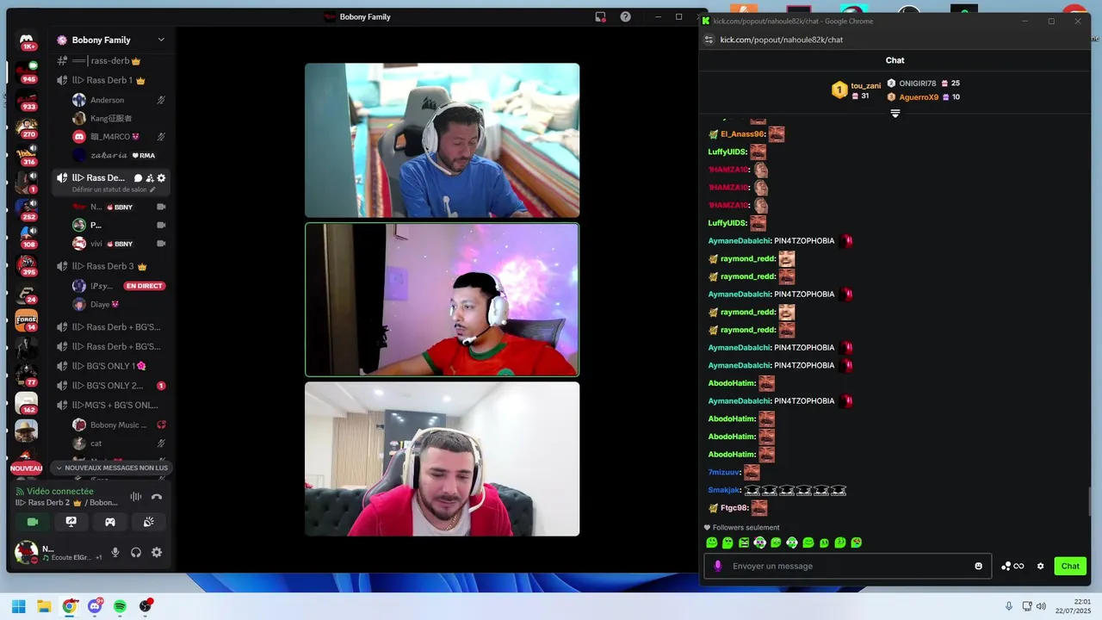Join Rass Derb 3 voice channel
1102x620 pixels.
pyautogui.click(x=102, y=266)
